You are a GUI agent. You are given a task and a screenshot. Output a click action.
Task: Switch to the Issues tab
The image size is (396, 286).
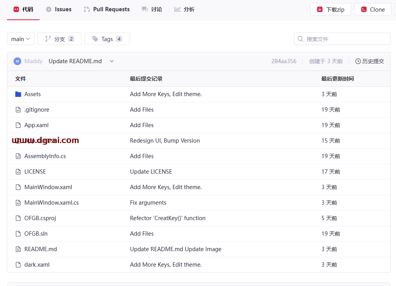coord(59,10)
